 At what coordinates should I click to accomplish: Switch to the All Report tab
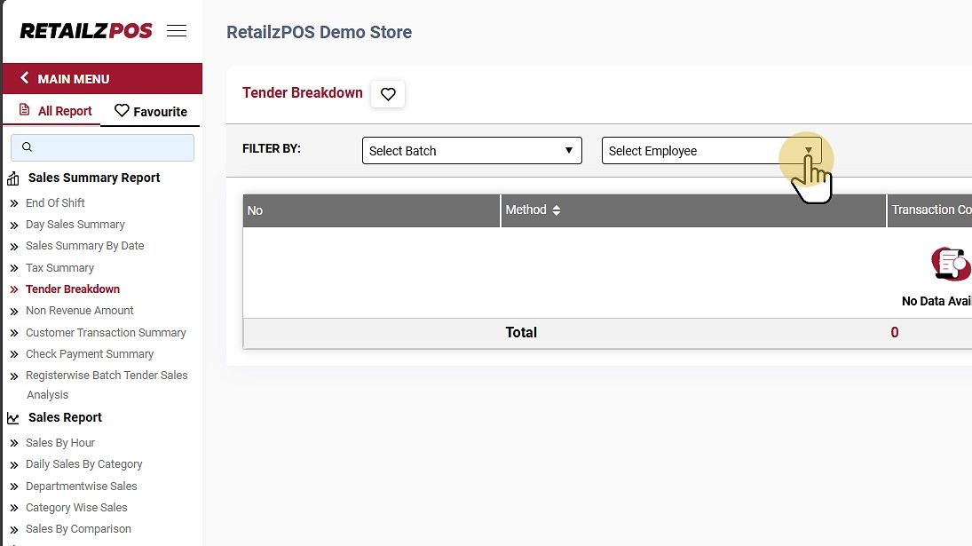(55, 111)
